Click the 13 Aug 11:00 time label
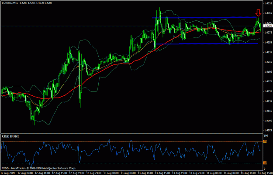 (x=145, y=173)
